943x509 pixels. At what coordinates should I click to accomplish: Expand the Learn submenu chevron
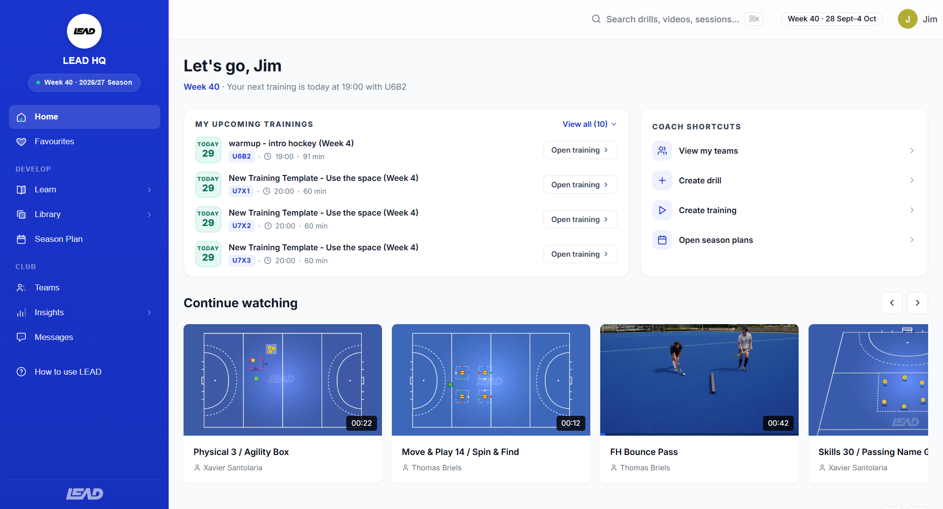[x=149, y=190]
